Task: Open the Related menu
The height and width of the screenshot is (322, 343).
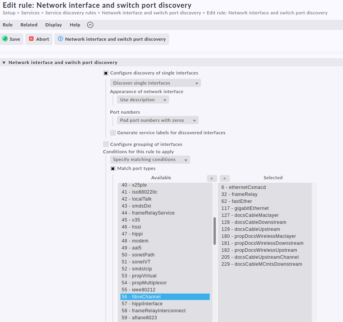Action: tap(29, 25)
